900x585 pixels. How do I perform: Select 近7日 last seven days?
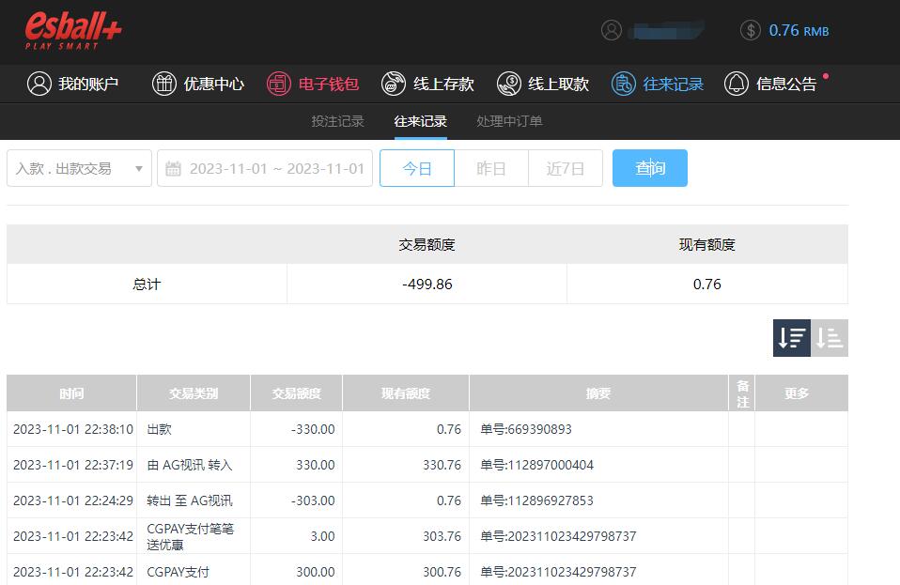(566, 168)
